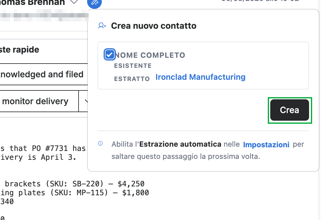Click the add-contact person icon
The height and width of the screenshot is (220, 321).
coord(102,26)
